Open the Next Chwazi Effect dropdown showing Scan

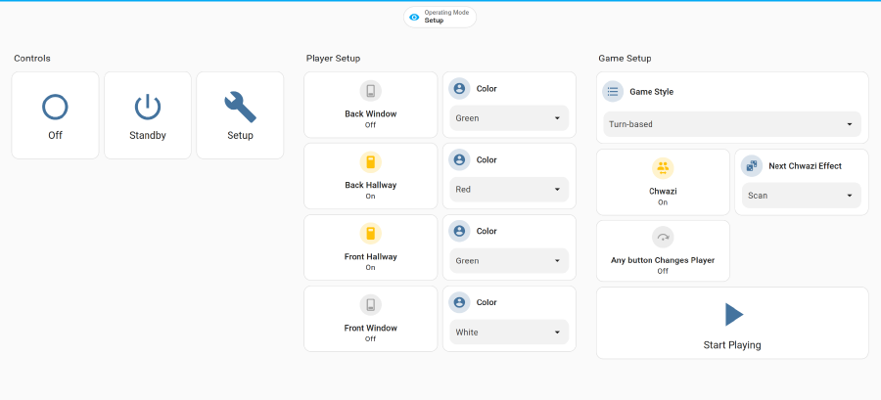click(801, 196)
